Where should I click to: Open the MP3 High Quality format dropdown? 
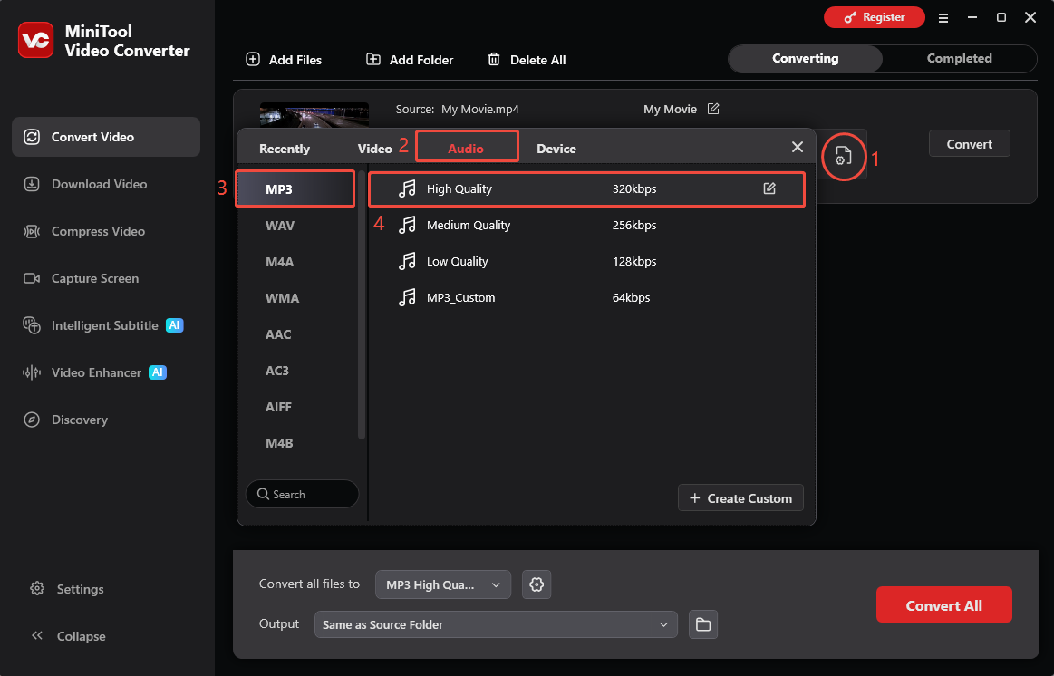[443, 584]
